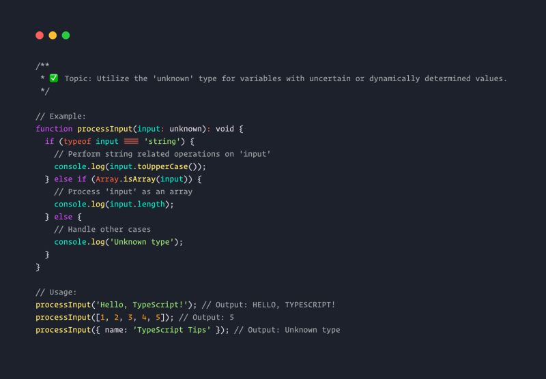Click the yellow minimize window dot
This screenshot has height=379, width=546.
point(53,35)
